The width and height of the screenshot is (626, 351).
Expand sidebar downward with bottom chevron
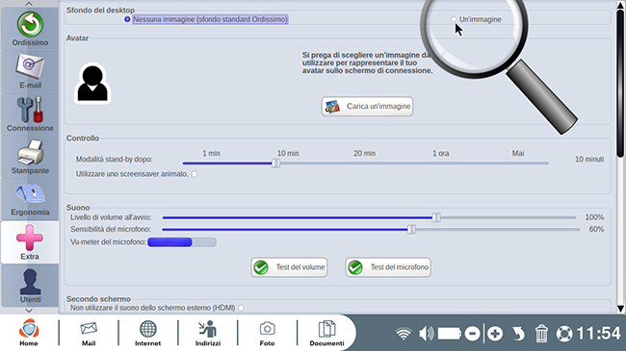click(x=29, y=311)
